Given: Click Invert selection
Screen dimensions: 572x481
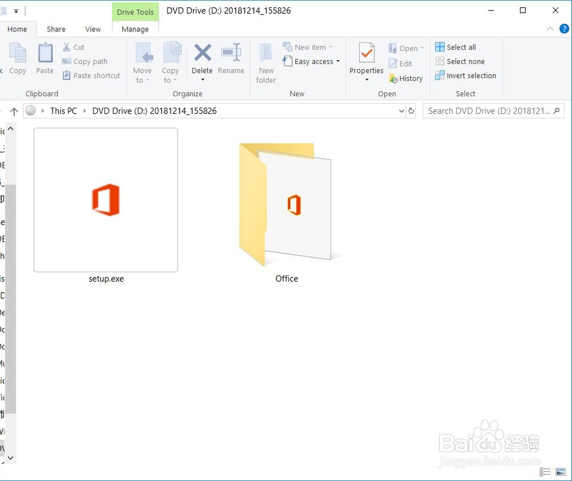Looking at the screenshot, I should point(466,76).
